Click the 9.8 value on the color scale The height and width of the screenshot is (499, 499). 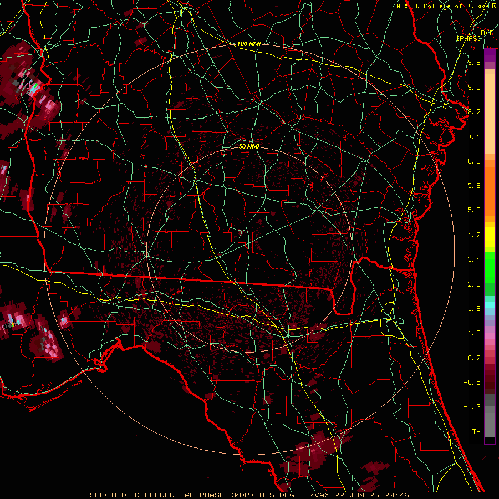pyautogui.click(x=474, y=62)
